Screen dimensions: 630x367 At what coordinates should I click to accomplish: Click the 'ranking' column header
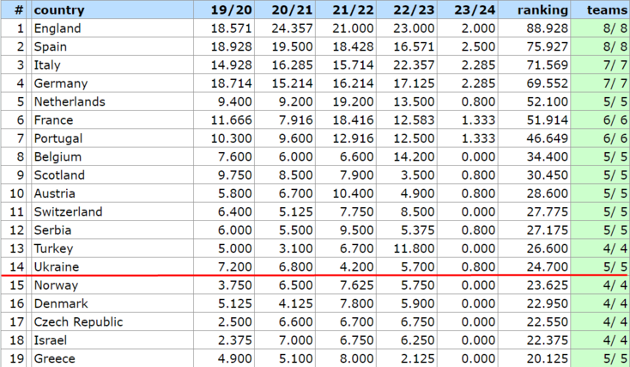542,10
